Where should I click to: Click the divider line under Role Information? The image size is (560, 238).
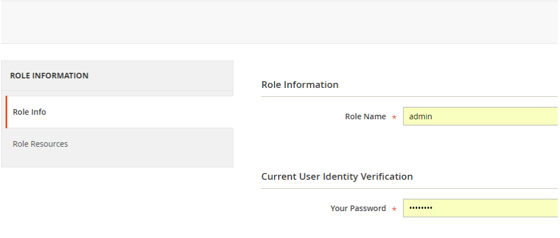pos(409,96)
